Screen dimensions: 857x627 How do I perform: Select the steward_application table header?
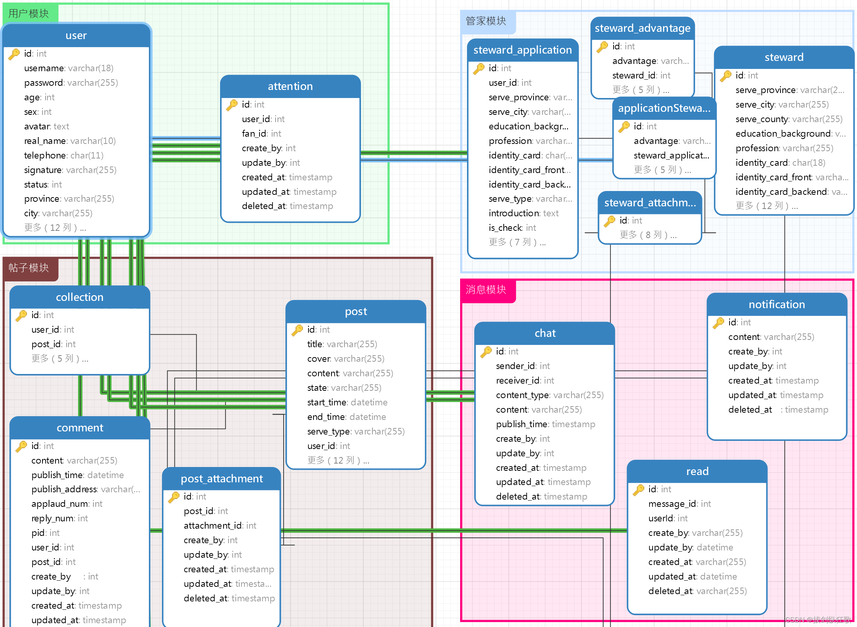(522, 50)
